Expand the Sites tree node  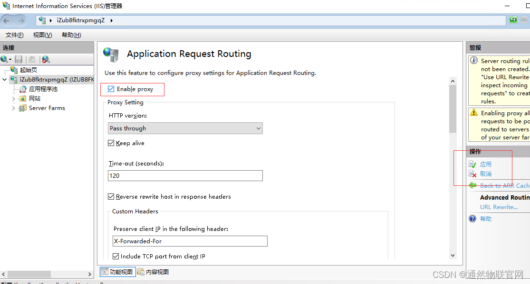coord(13,99)
